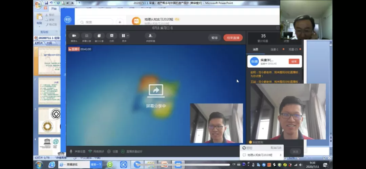Viewport: 366px width, 169px height.
Task: Click 取消闪动 in DingTalk popup
Action: pos(276,148)
